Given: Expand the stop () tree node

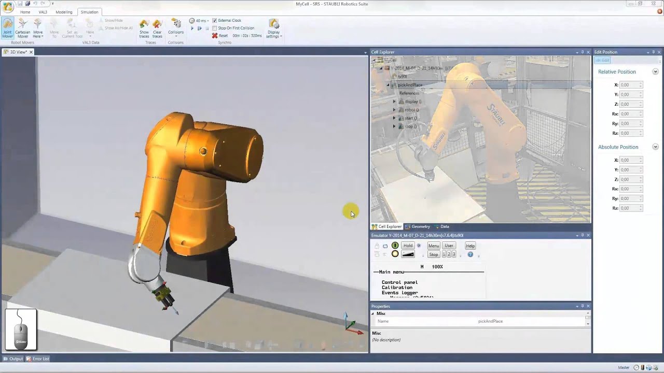Looking at the screenshot, I should 394,126.
